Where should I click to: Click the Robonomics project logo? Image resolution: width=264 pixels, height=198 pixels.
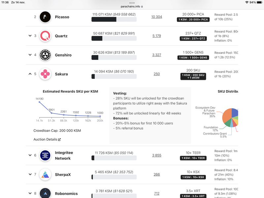pyautogui.click(x=45, y=193)
